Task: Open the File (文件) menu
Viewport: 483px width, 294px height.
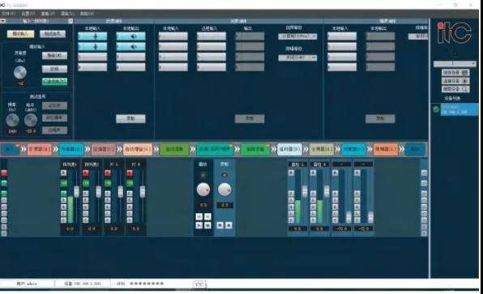Action: (x=8, y=14)
